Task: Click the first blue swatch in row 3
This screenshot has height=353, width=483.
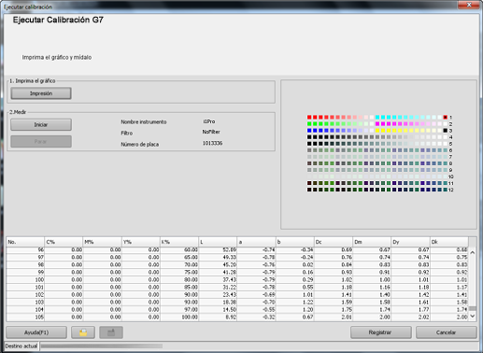Action: click(309, 131)
